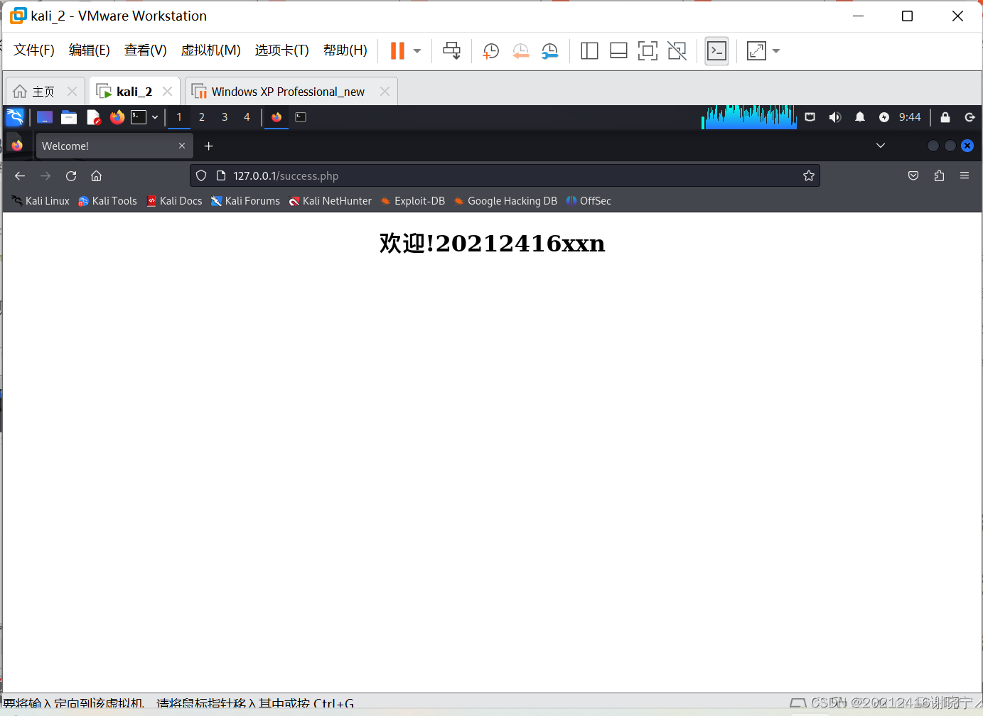The width and height of the screenshot is (983, 716).
Task: Open the Kali Tools bookmark
Action: click(x=107, y=201)
